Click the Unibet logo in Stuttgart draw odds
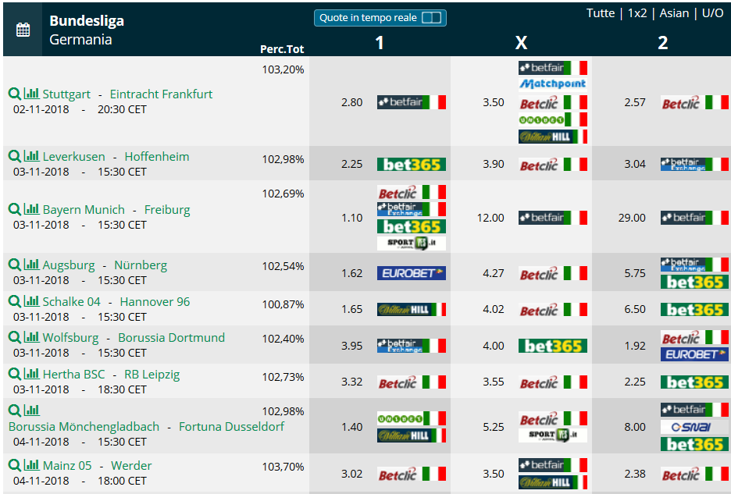The height and width of the screenshot is (494, 731). (553, 119)
